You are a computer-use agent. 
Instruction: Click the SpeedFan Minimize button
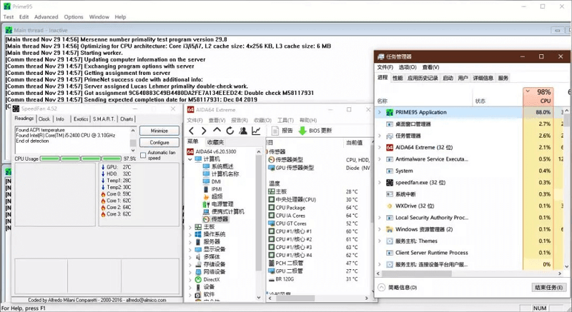tap(159, 131)
